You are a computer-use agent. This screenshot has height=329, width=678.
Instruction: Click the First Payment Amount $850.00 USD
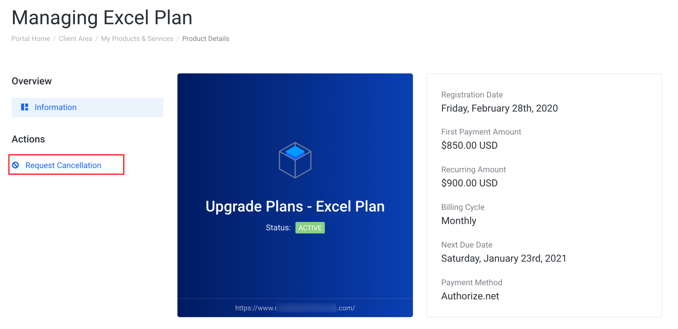click(469, 145)
